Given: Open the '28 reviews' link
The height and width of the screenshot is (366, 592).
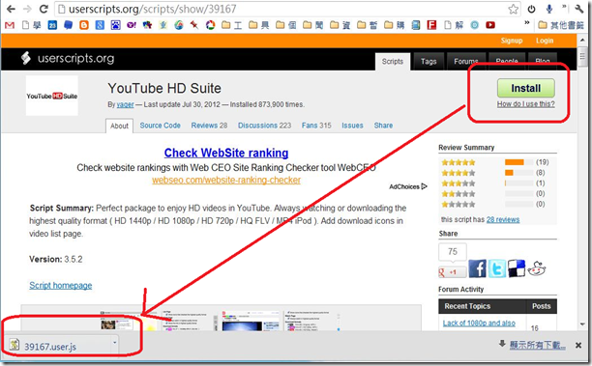Looking at the screenshot, I should coord(503,219).
